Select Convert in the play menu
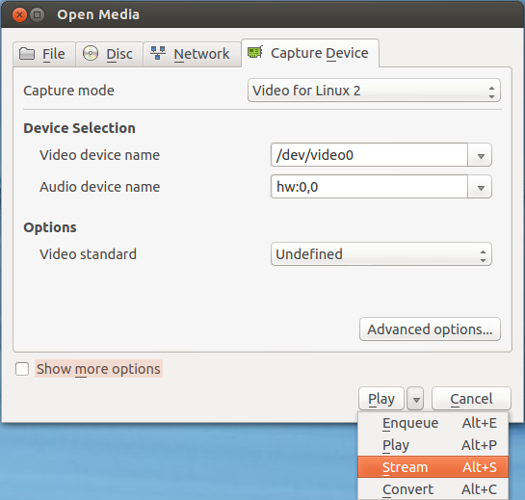This screenshot has width=525, height=500. (433, 489)
